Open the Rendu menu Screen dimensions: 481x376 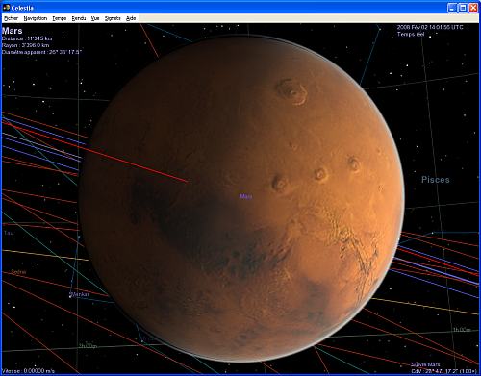(x=79, y=18)
